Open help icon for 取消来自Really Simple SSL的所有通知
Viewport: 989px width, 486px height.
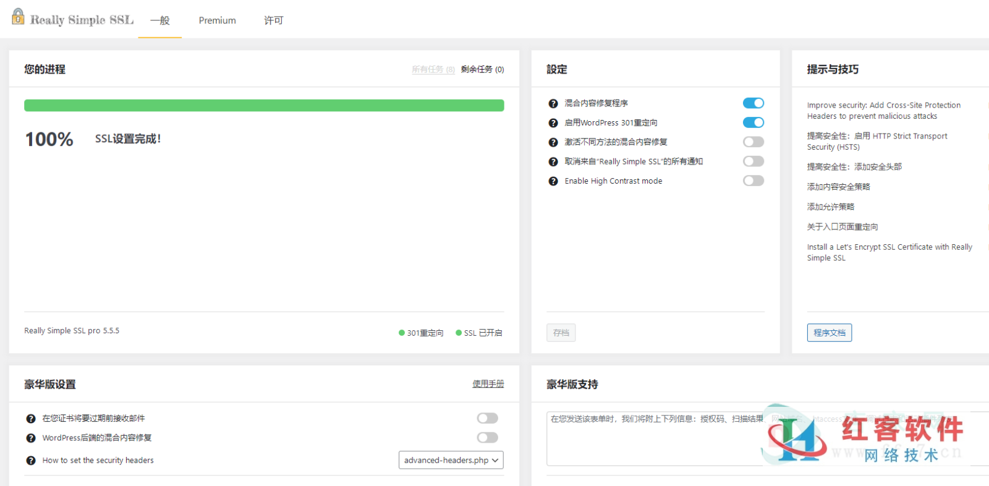coord(553,162)
